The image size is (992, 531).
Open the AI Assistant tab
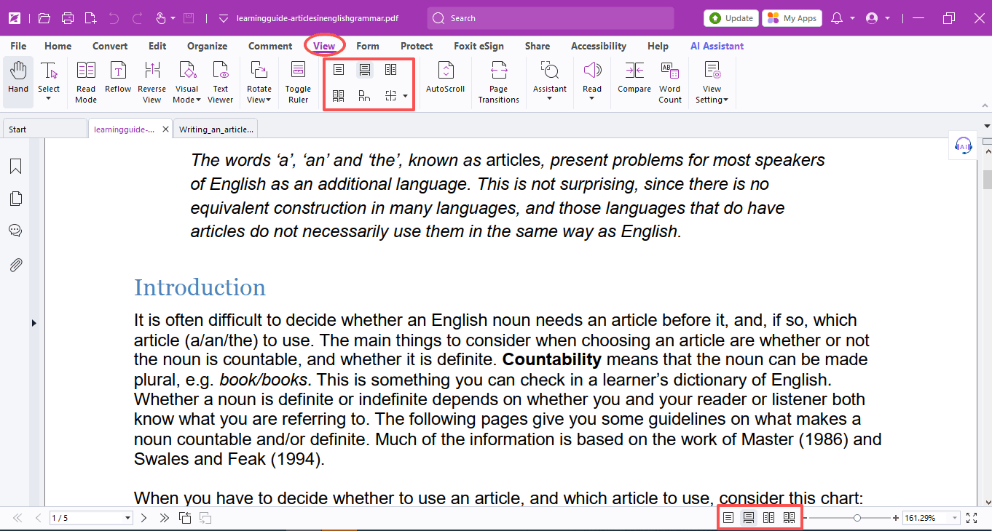point(717,46)
